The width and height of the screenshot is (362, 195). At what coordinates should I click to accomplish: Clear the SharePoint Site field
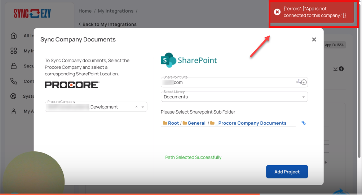(297, 82)
